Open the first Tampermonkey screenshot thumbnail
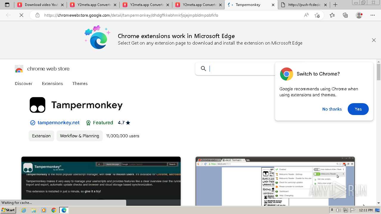Image resolution: width=381 pixels, height=214 pixels. tap(101, 181)
